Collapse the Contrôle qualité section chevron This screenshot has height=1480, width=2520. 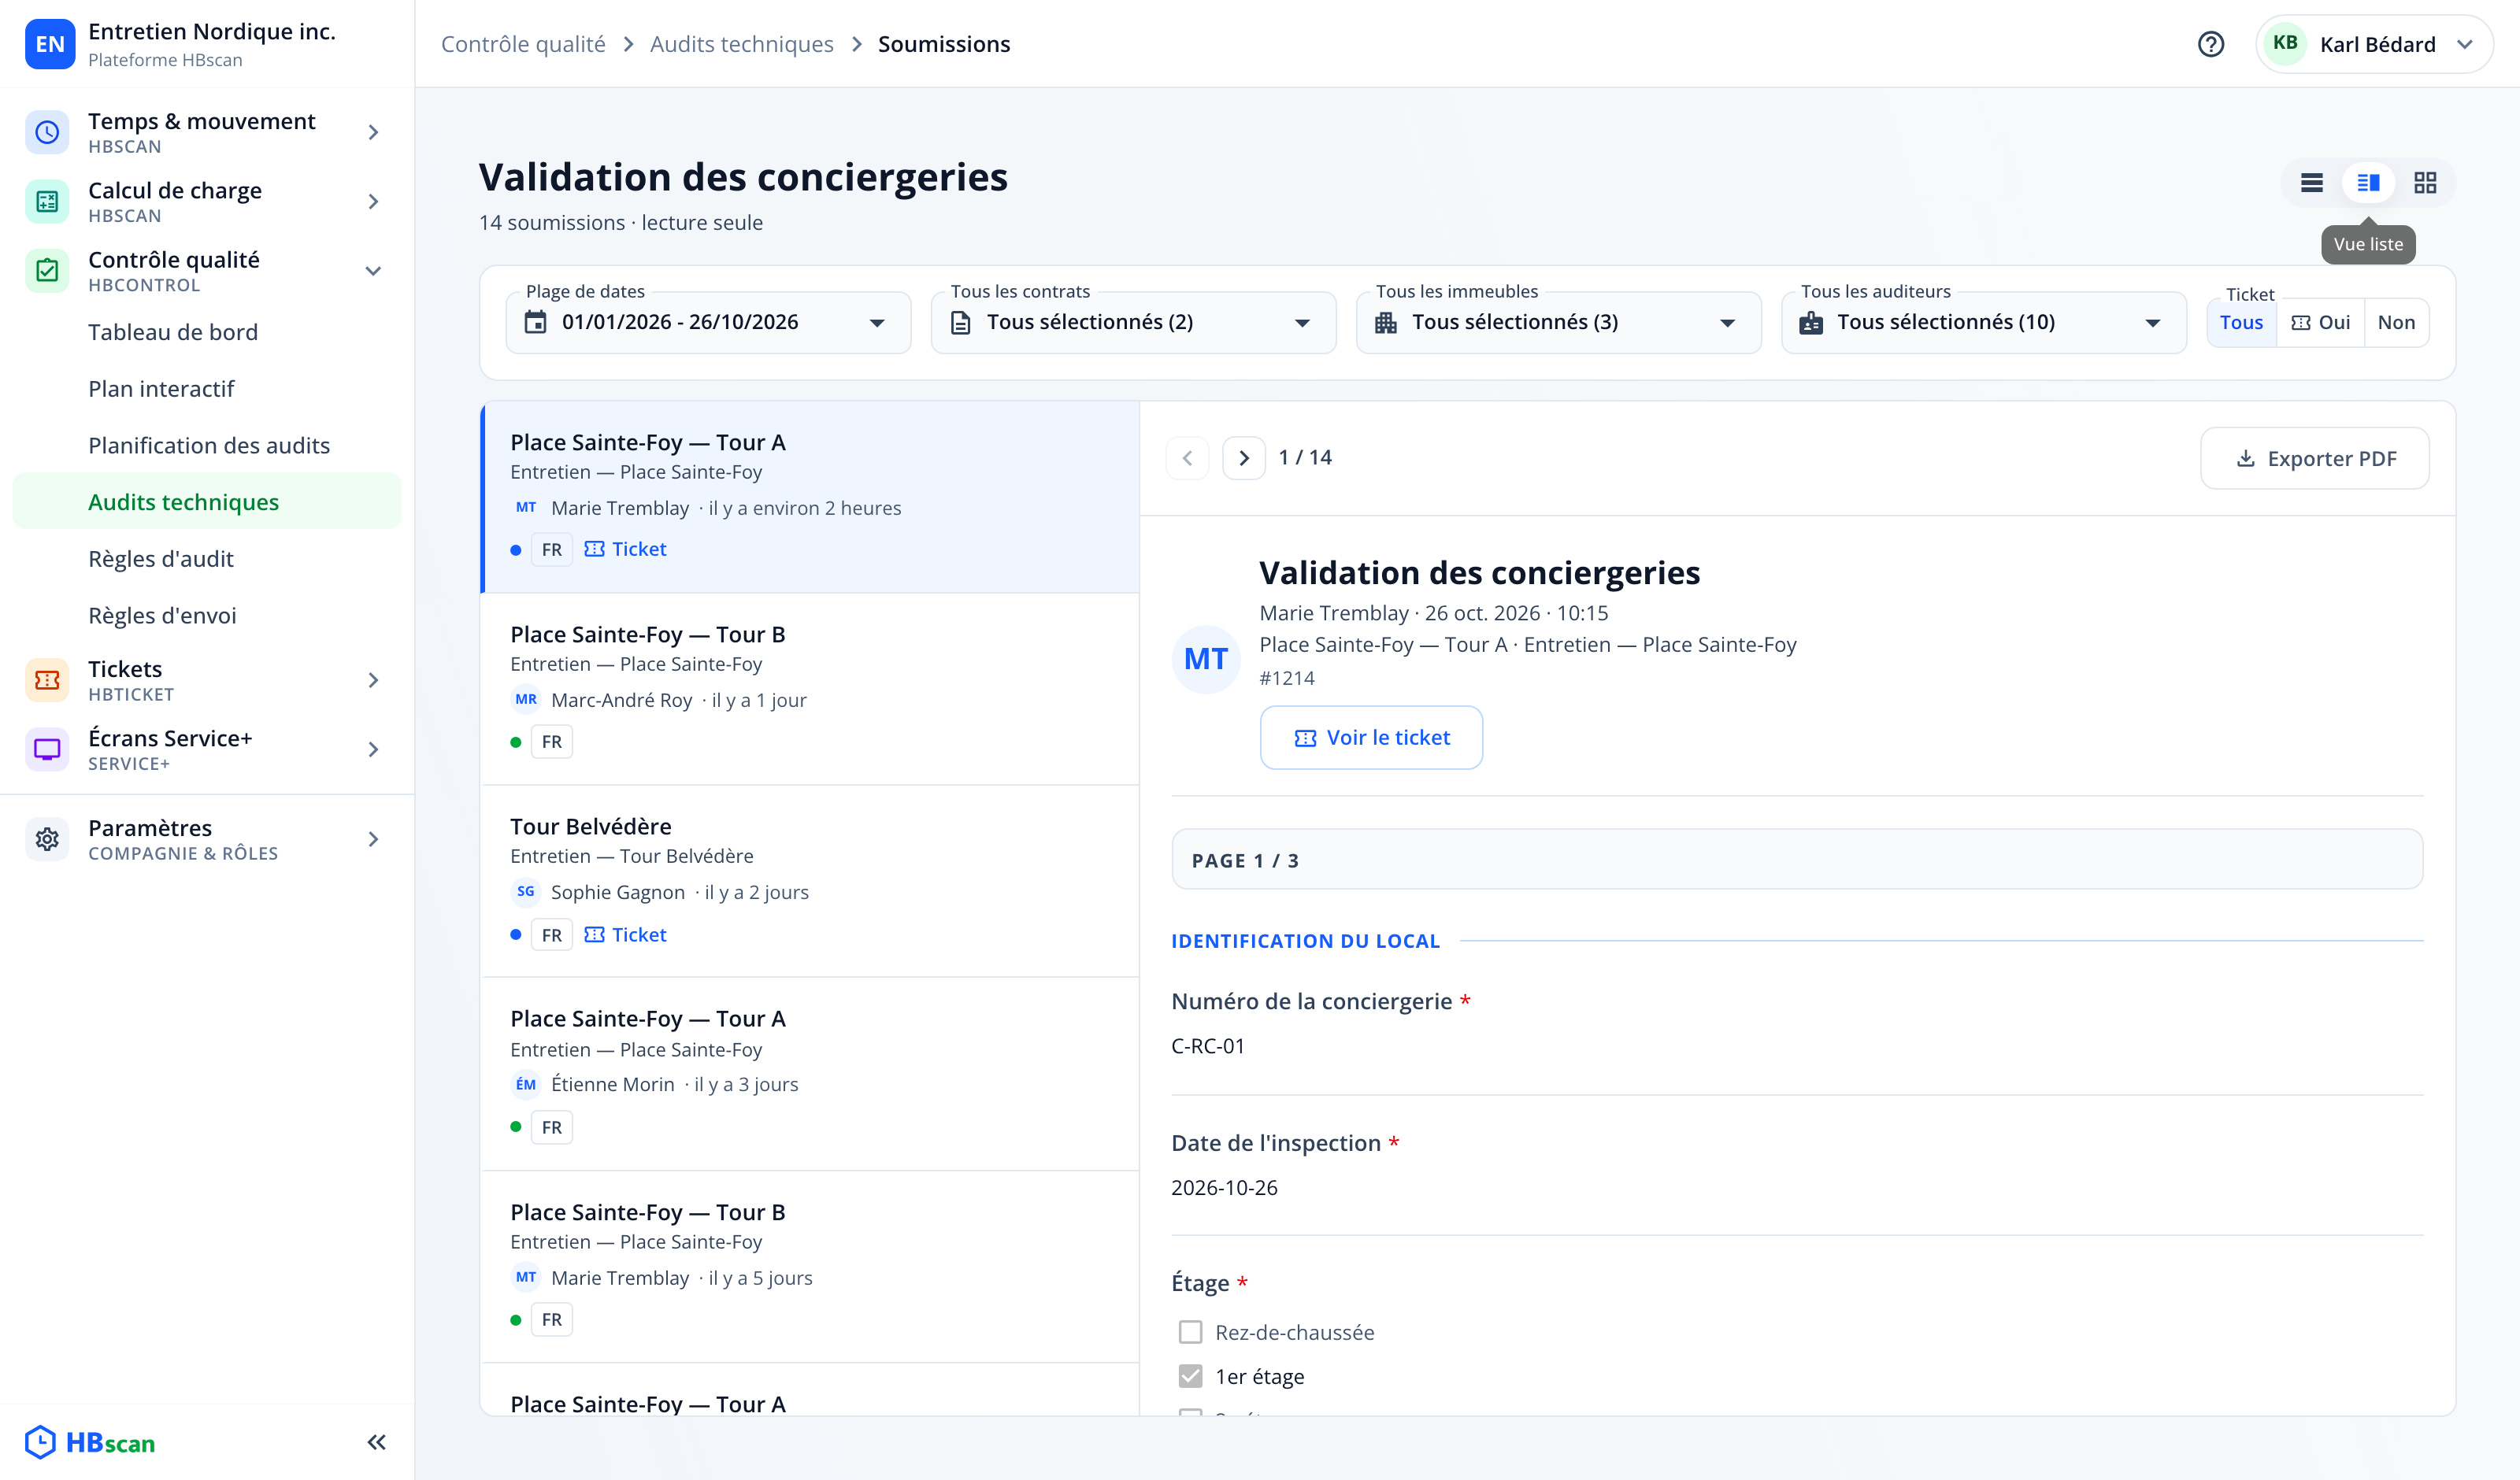(373, 271)
